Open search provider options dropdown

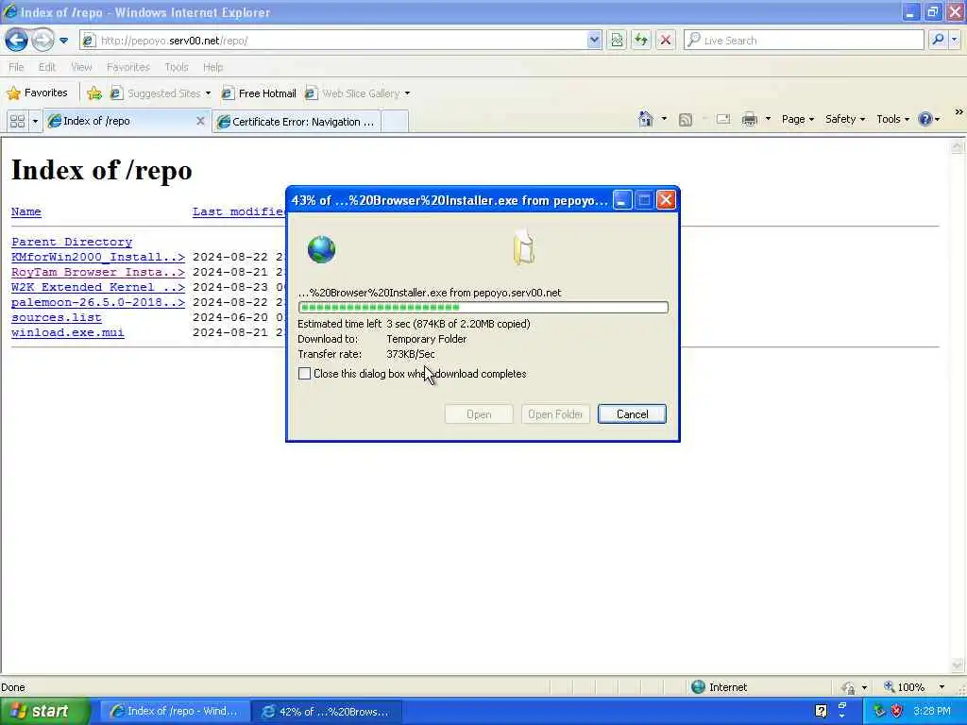pos(955,41)
